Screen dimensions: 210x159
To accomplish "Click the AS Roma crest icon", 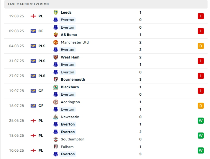I will 56,35.
